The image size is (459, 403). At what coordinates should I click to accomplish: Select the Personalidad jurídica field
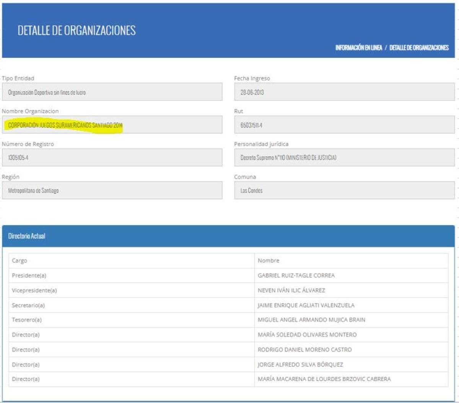point(344,158)
